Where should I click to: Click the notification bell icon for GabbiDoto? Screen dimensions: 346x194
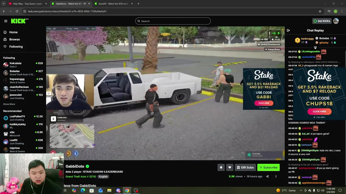click(x=221, y=167)
